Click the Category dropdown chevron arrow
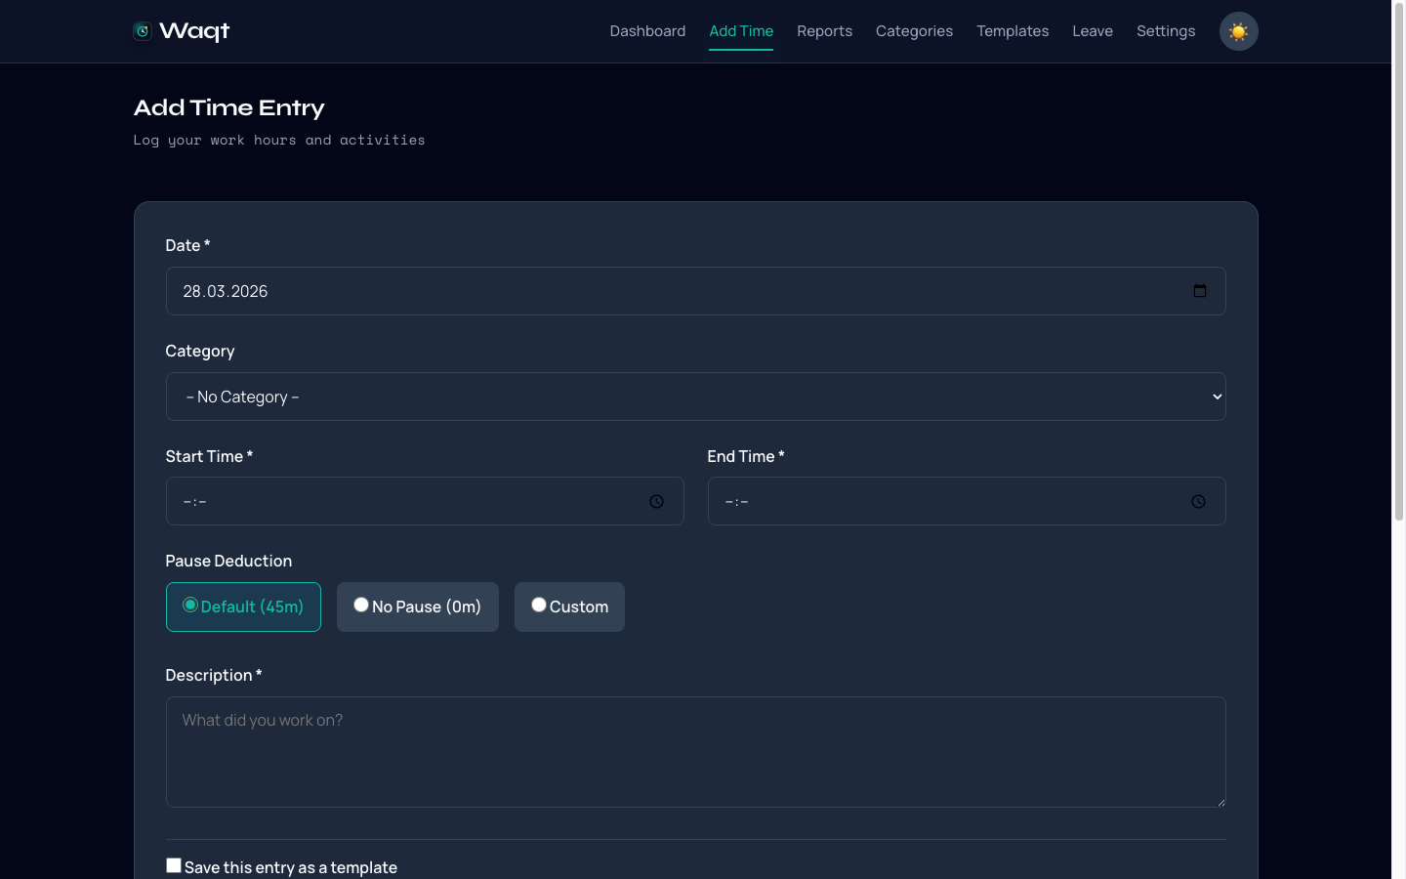The height and width of the screenshot is (879, 1406). tap(1216, 397)
